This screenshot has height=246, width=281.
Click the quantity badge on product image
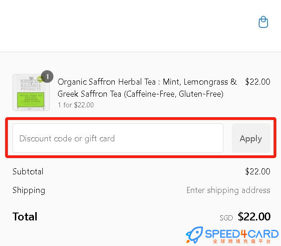[x=47, y=77]
